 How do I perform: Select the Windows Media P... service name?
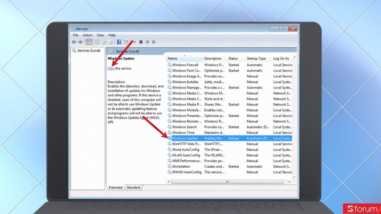(187, 104)
